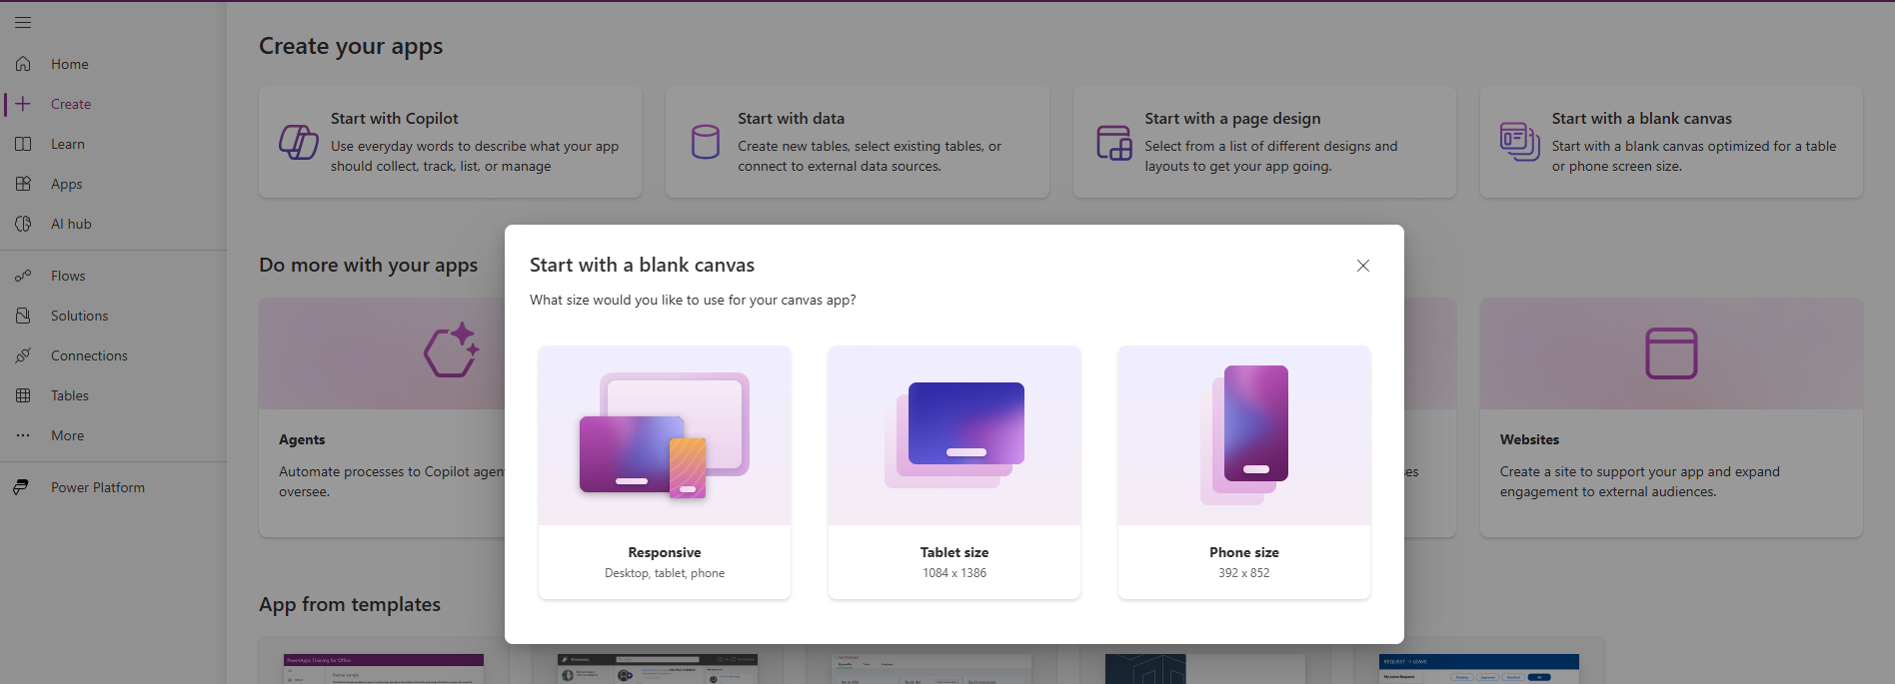Click the 'Start with Copilot' card title
The height and width of the screenshot is (684, 1895).
(x=395, y=119)
